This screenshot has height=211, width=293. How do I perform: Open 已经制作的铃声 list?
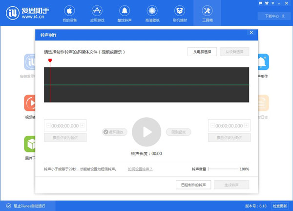(193, 185)
